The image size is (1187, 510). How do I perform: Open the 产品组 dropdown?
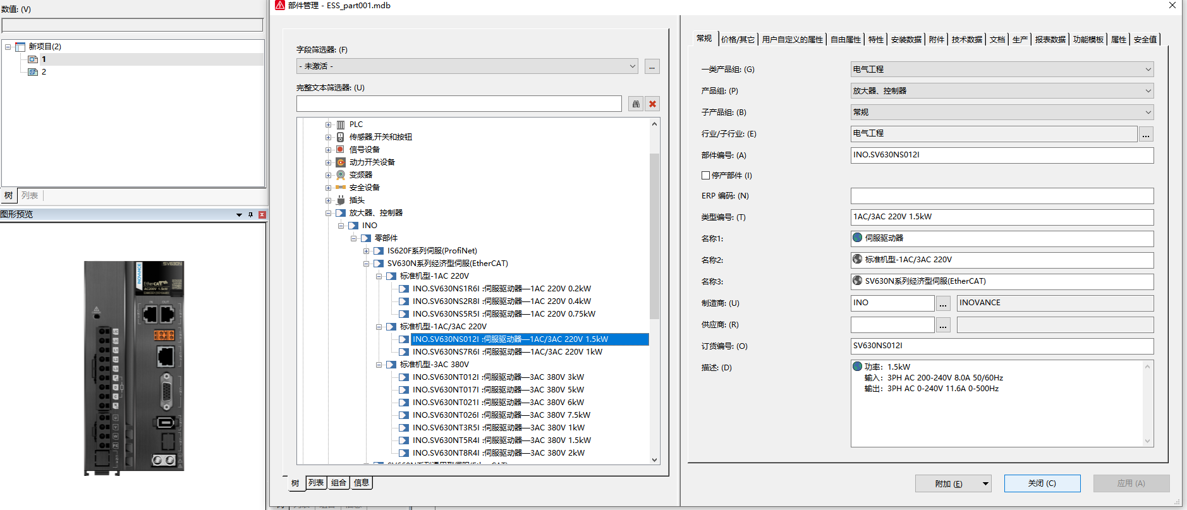[x=1148, y=91]
